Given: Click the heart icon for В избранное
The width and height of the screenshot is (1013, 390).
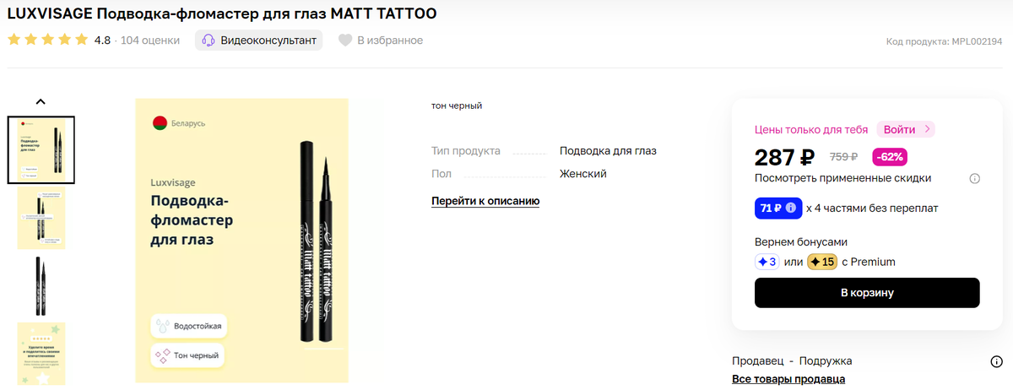Looking at the screenshot, I should (x=345, y=41).
